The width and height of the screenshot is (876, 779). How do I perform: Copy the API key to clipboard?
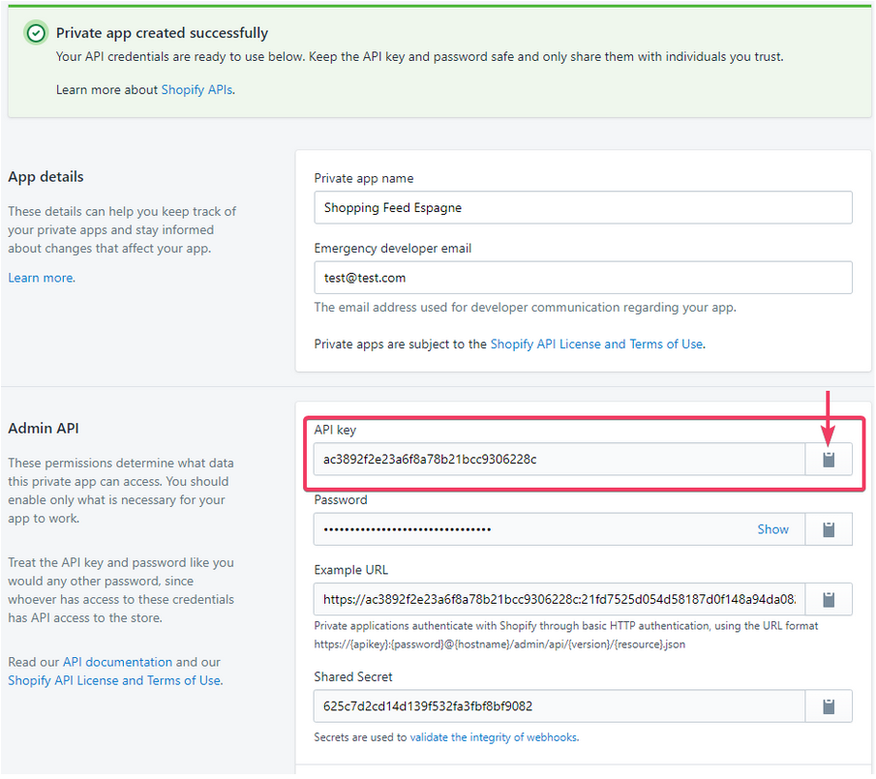point(829,460)
